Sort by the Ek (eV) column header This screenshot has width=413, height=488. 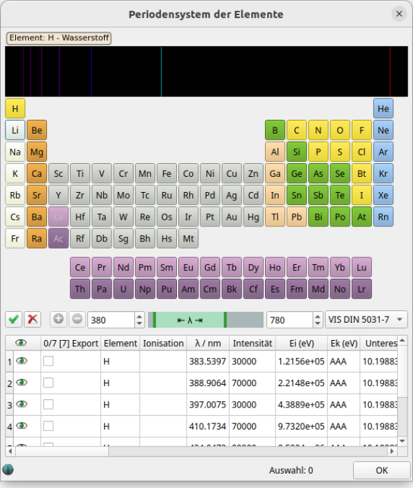[343, 343]
